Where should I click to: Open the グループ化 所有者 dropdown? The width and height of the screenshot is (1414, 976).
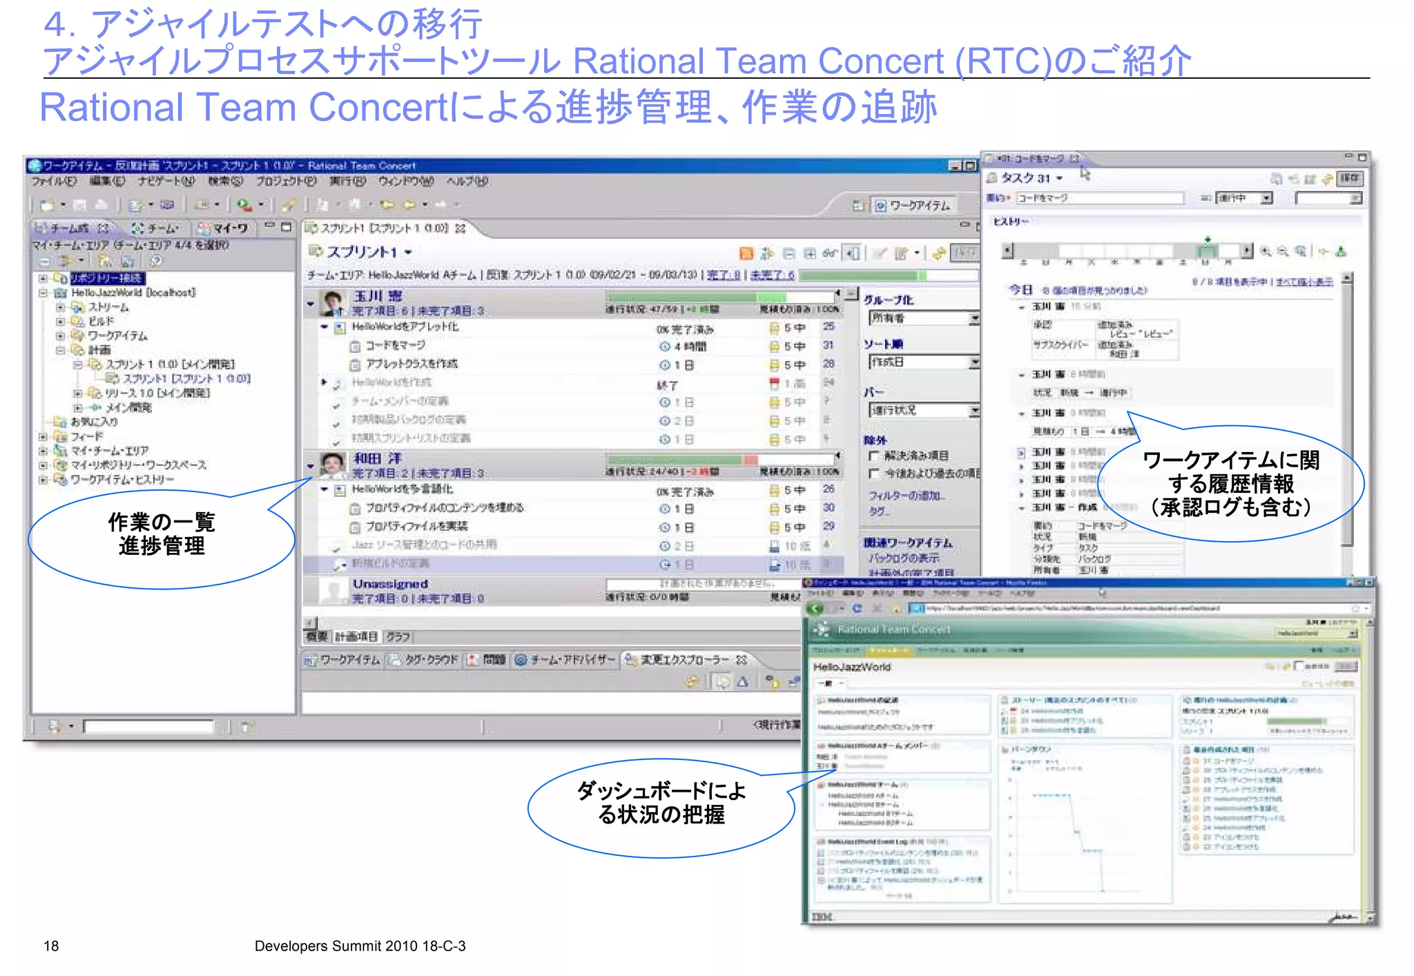924,318
